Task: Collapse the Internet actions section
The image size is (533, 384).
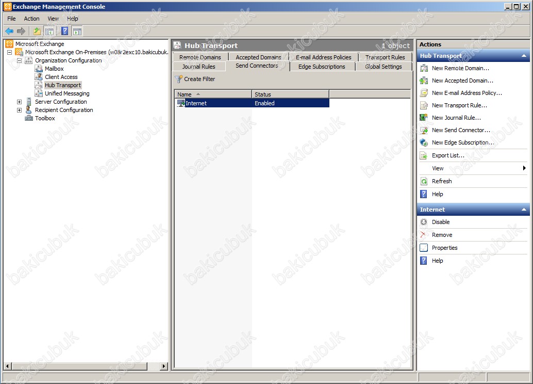Action: click(x=524, y=210)
